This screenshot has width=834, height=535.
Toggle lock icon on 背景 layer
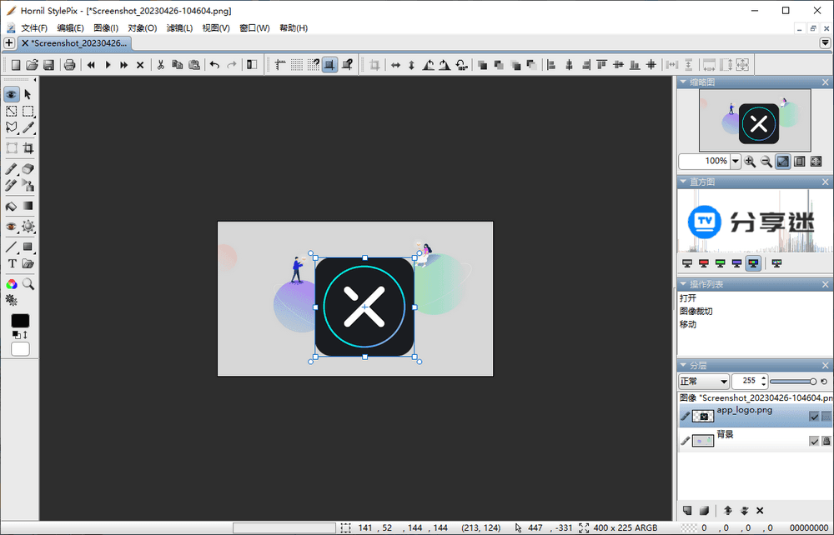point(826,441)
